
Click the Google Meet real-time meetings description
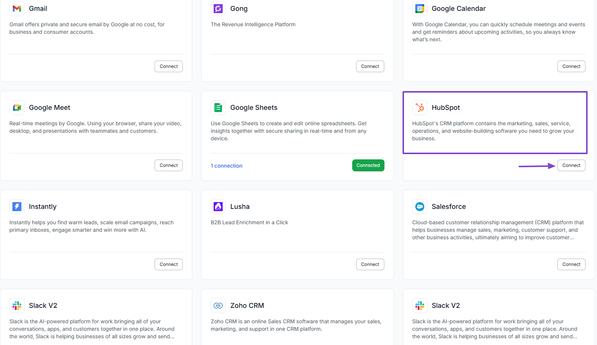[x=95, y=127]
